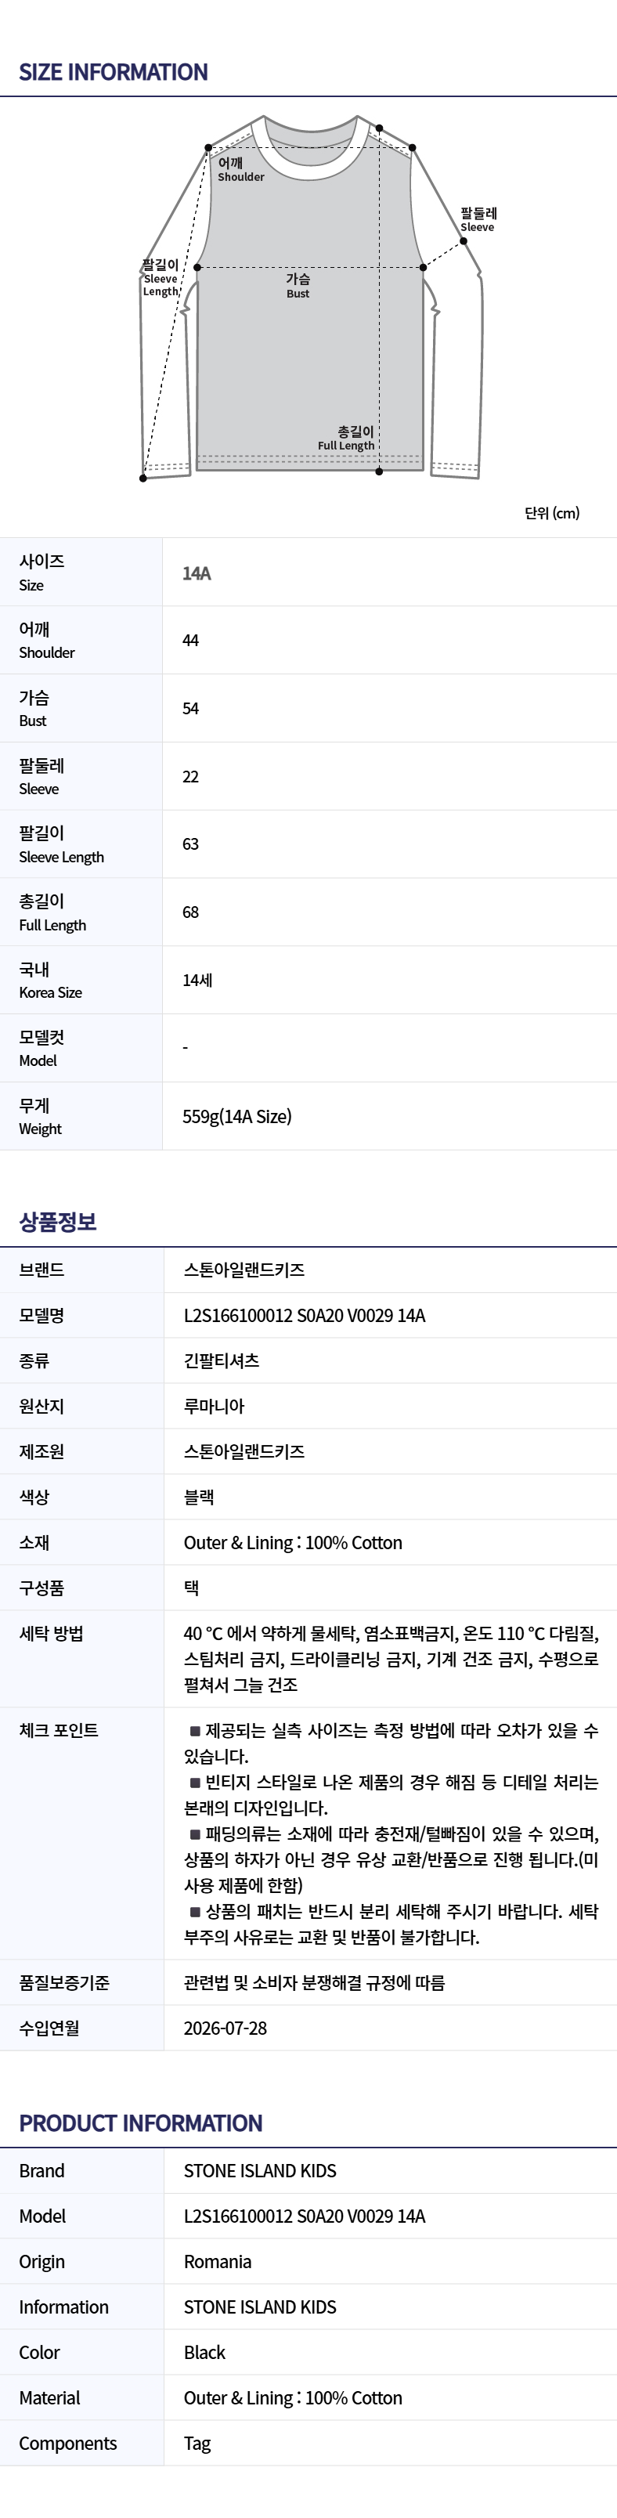Click the PRODUCT INFORMATION heading
The image size is (617, 2518).
tap(141, 2123)
